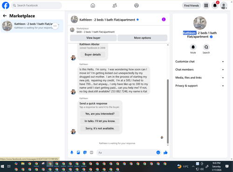
Task: Click Kathleen's avatar beside the long message
Action: click(73, 92)
